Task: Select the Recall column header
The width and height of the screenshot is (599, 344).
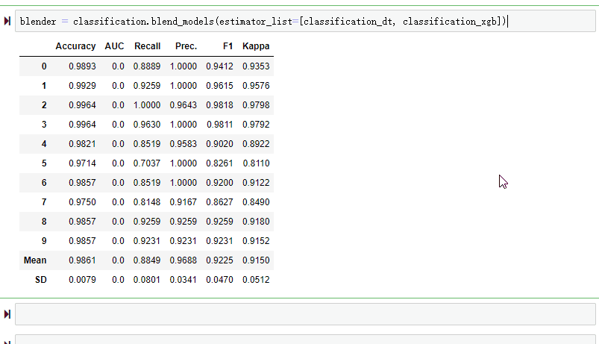Action: coord(147,46)
